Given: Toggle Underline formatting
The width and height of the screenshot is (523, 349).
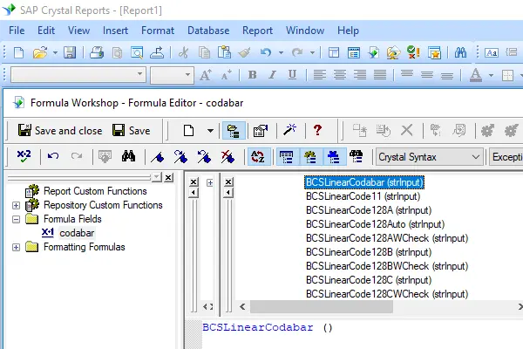Looking at the screenshot, I should (x=292, y=75).
